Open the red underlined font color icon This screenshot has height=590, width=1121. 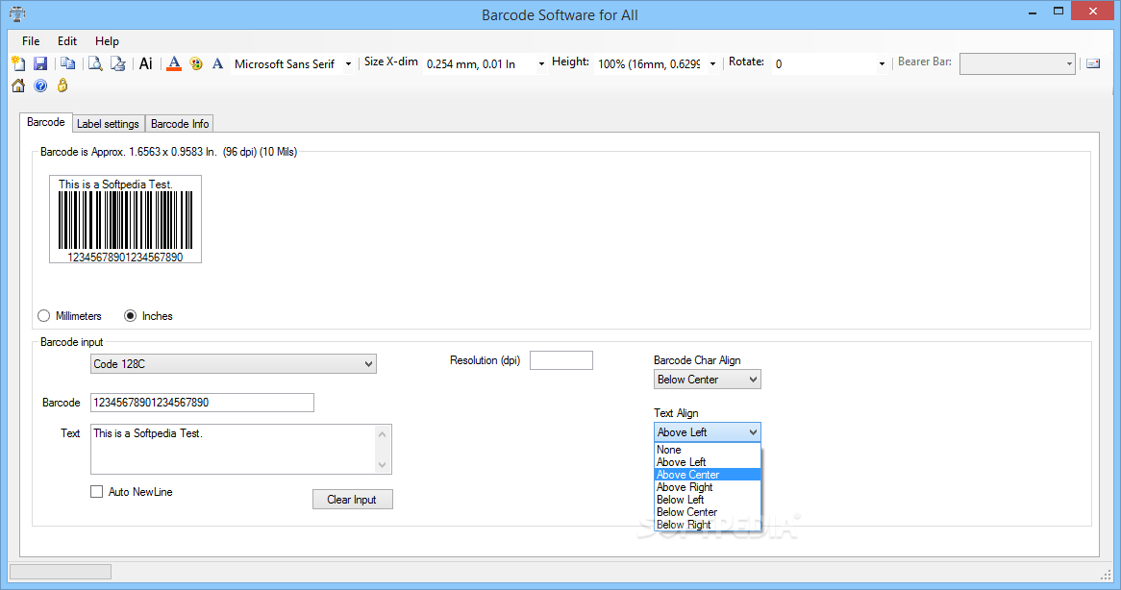click(x=174, y=63)
